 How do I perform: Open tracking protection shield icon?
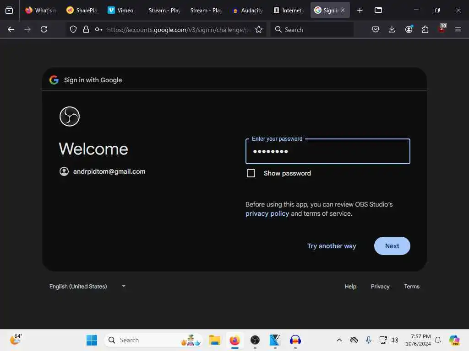point(73,29)
